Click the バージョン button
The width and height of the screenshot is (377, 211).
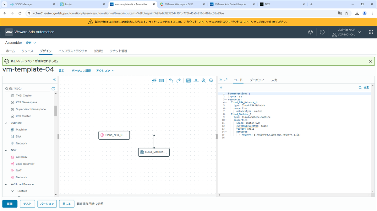[x=47, y=204]
